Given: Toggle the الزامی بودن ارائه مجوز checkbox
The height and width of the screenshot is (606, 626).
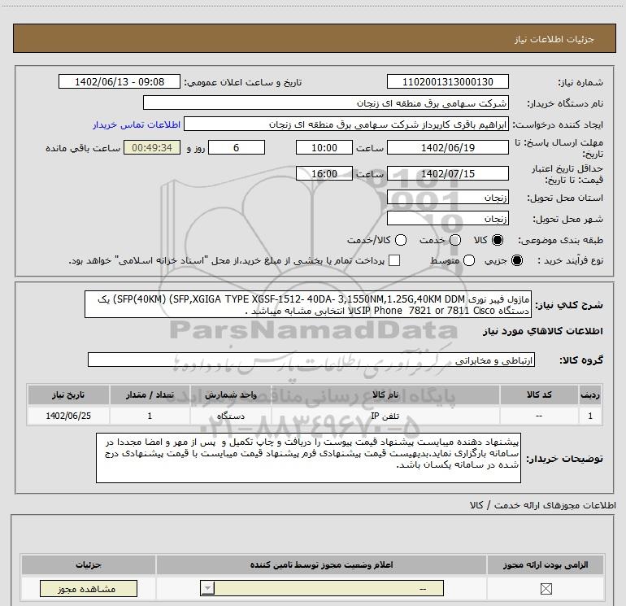Looking at the screenshot, I should 546,588.
